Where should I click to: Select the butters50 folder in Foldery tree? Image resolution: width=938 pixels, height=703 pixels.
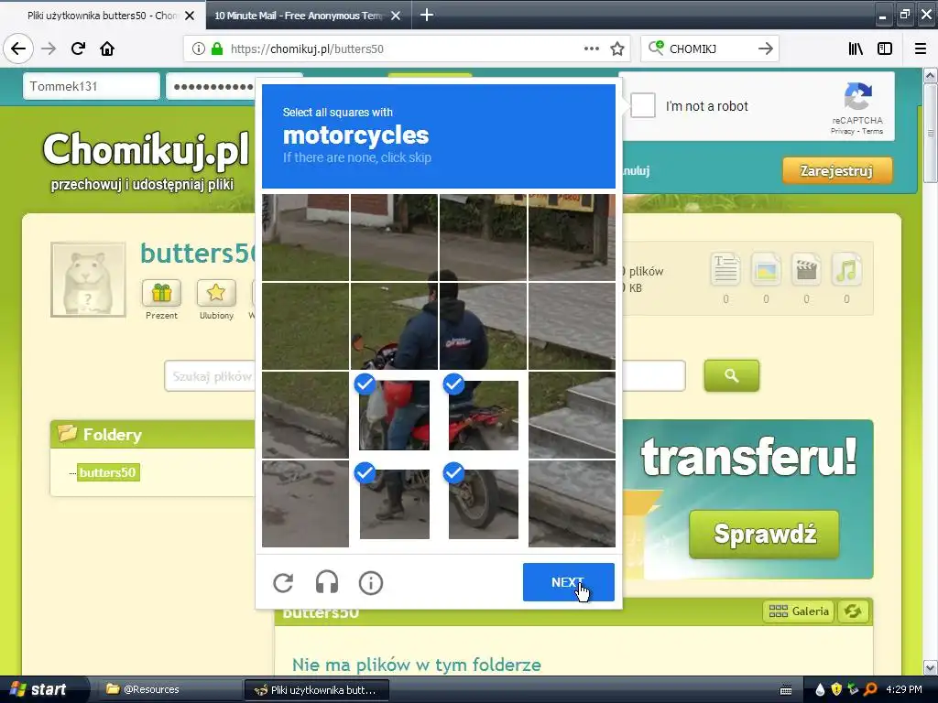coord(108,472)
